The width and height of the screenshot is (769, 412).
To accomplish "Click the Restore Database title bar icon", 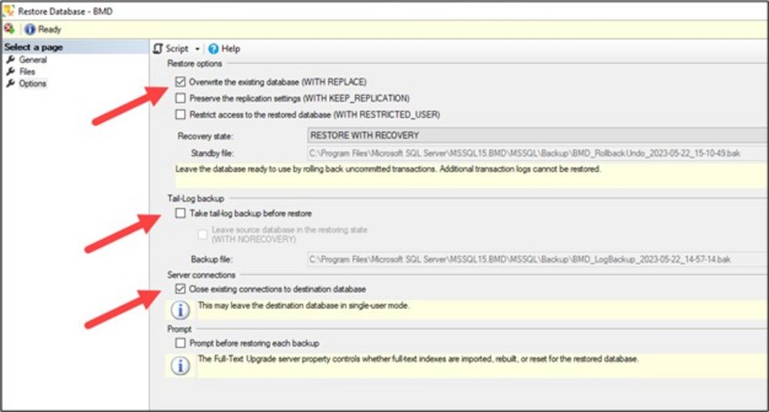I will click(8, 10).
